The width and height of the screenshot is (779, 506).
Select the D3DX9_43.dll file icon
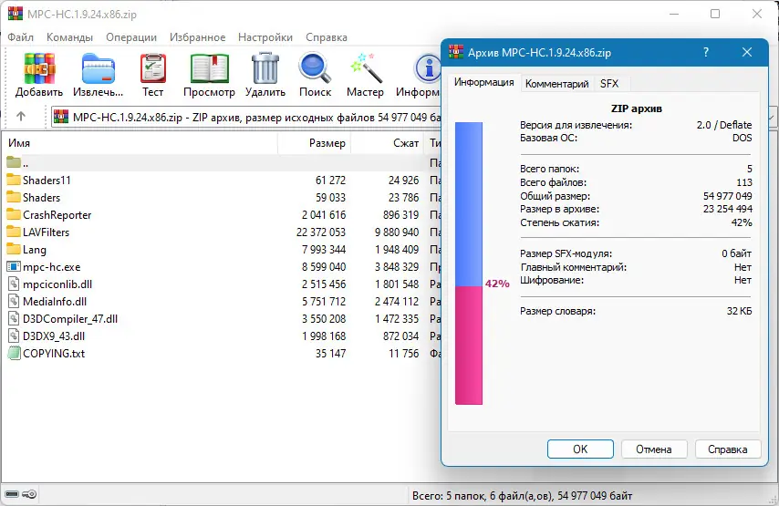point(14,336)
